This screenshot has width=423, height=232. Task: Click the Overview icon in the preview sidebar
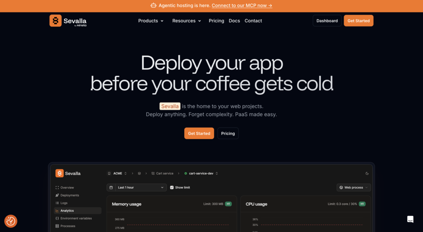pyautogui.click(x=57, y=187)
